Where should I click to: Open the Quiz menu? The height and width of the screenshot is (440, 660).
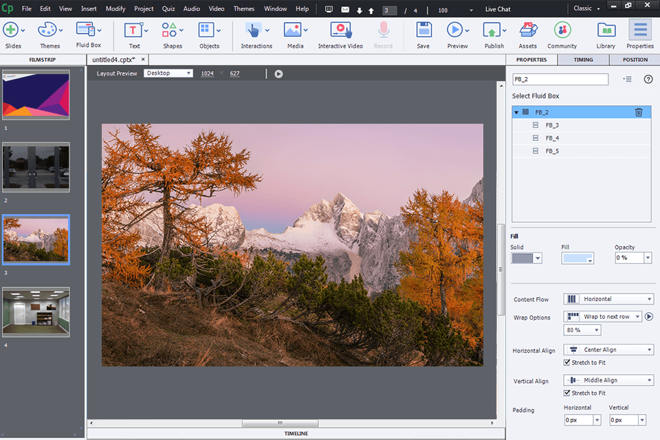pos(168,8)
